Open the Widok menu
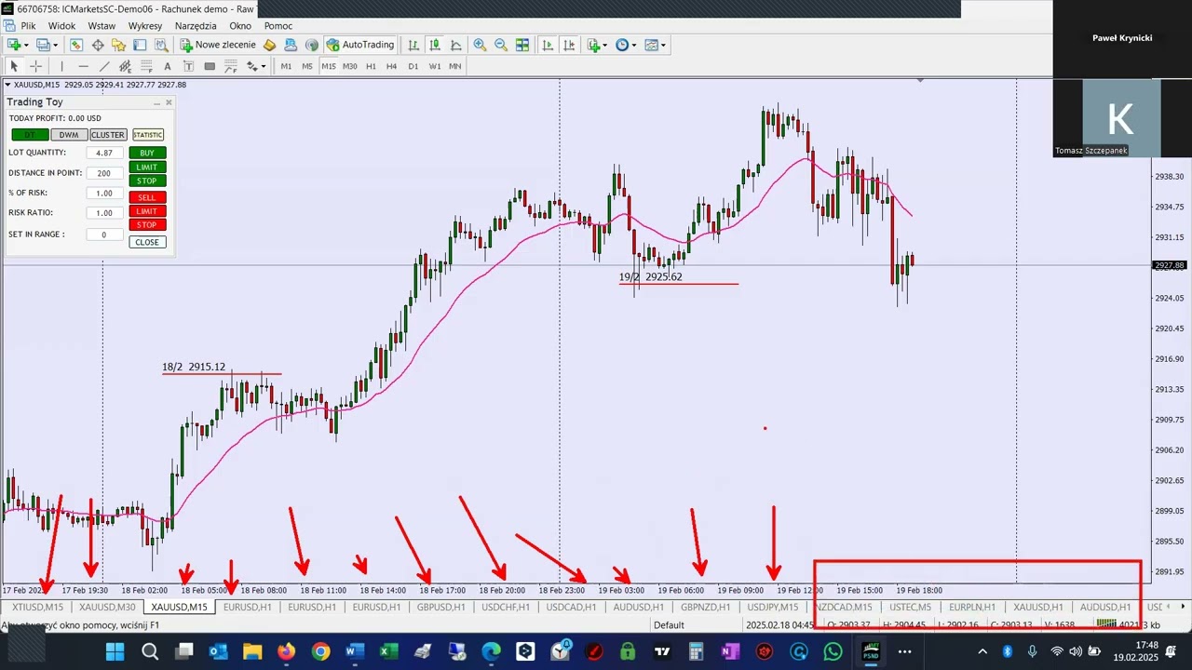Image resolution: width=1192 pixels, height=670 pixels. [x=62, y=26]
